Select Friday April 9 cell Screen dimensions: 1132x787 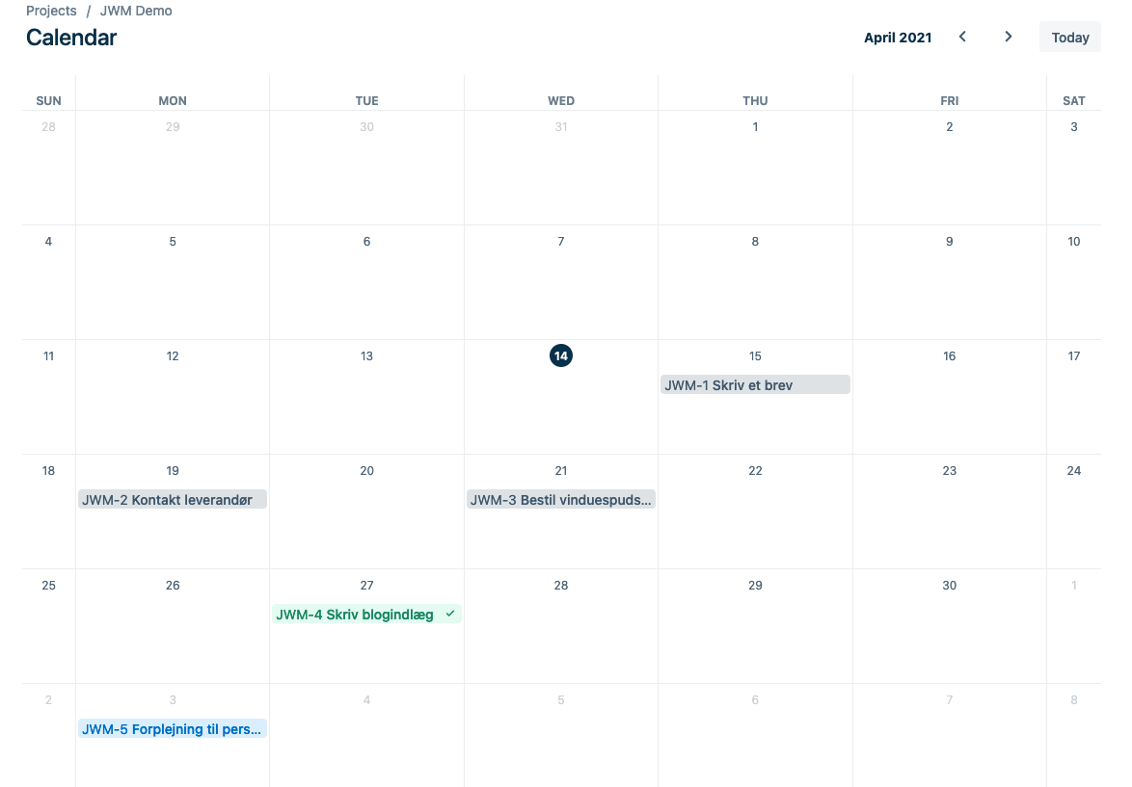[949, 282]
